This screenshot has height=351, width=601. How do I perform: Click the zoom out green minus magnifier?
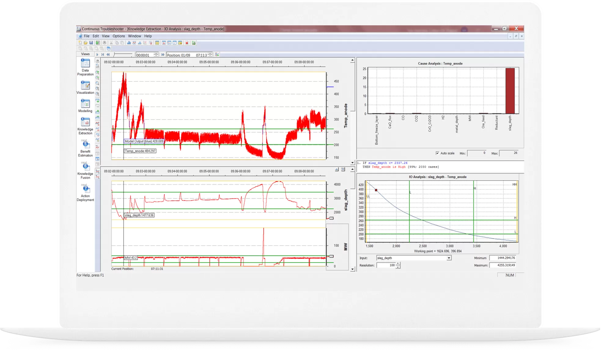(97, 78)
